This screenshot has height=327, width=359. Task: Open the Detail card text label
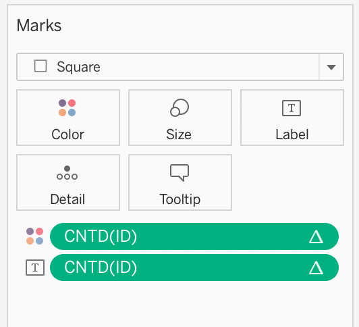[67, 199]
